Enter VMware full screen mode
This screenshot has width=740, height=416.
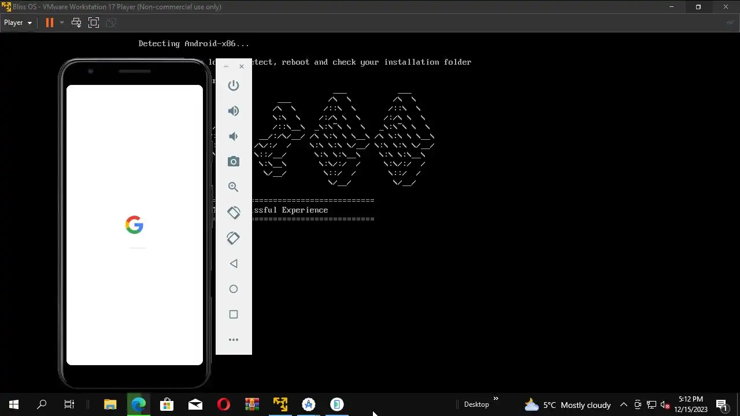click(94, 23)
